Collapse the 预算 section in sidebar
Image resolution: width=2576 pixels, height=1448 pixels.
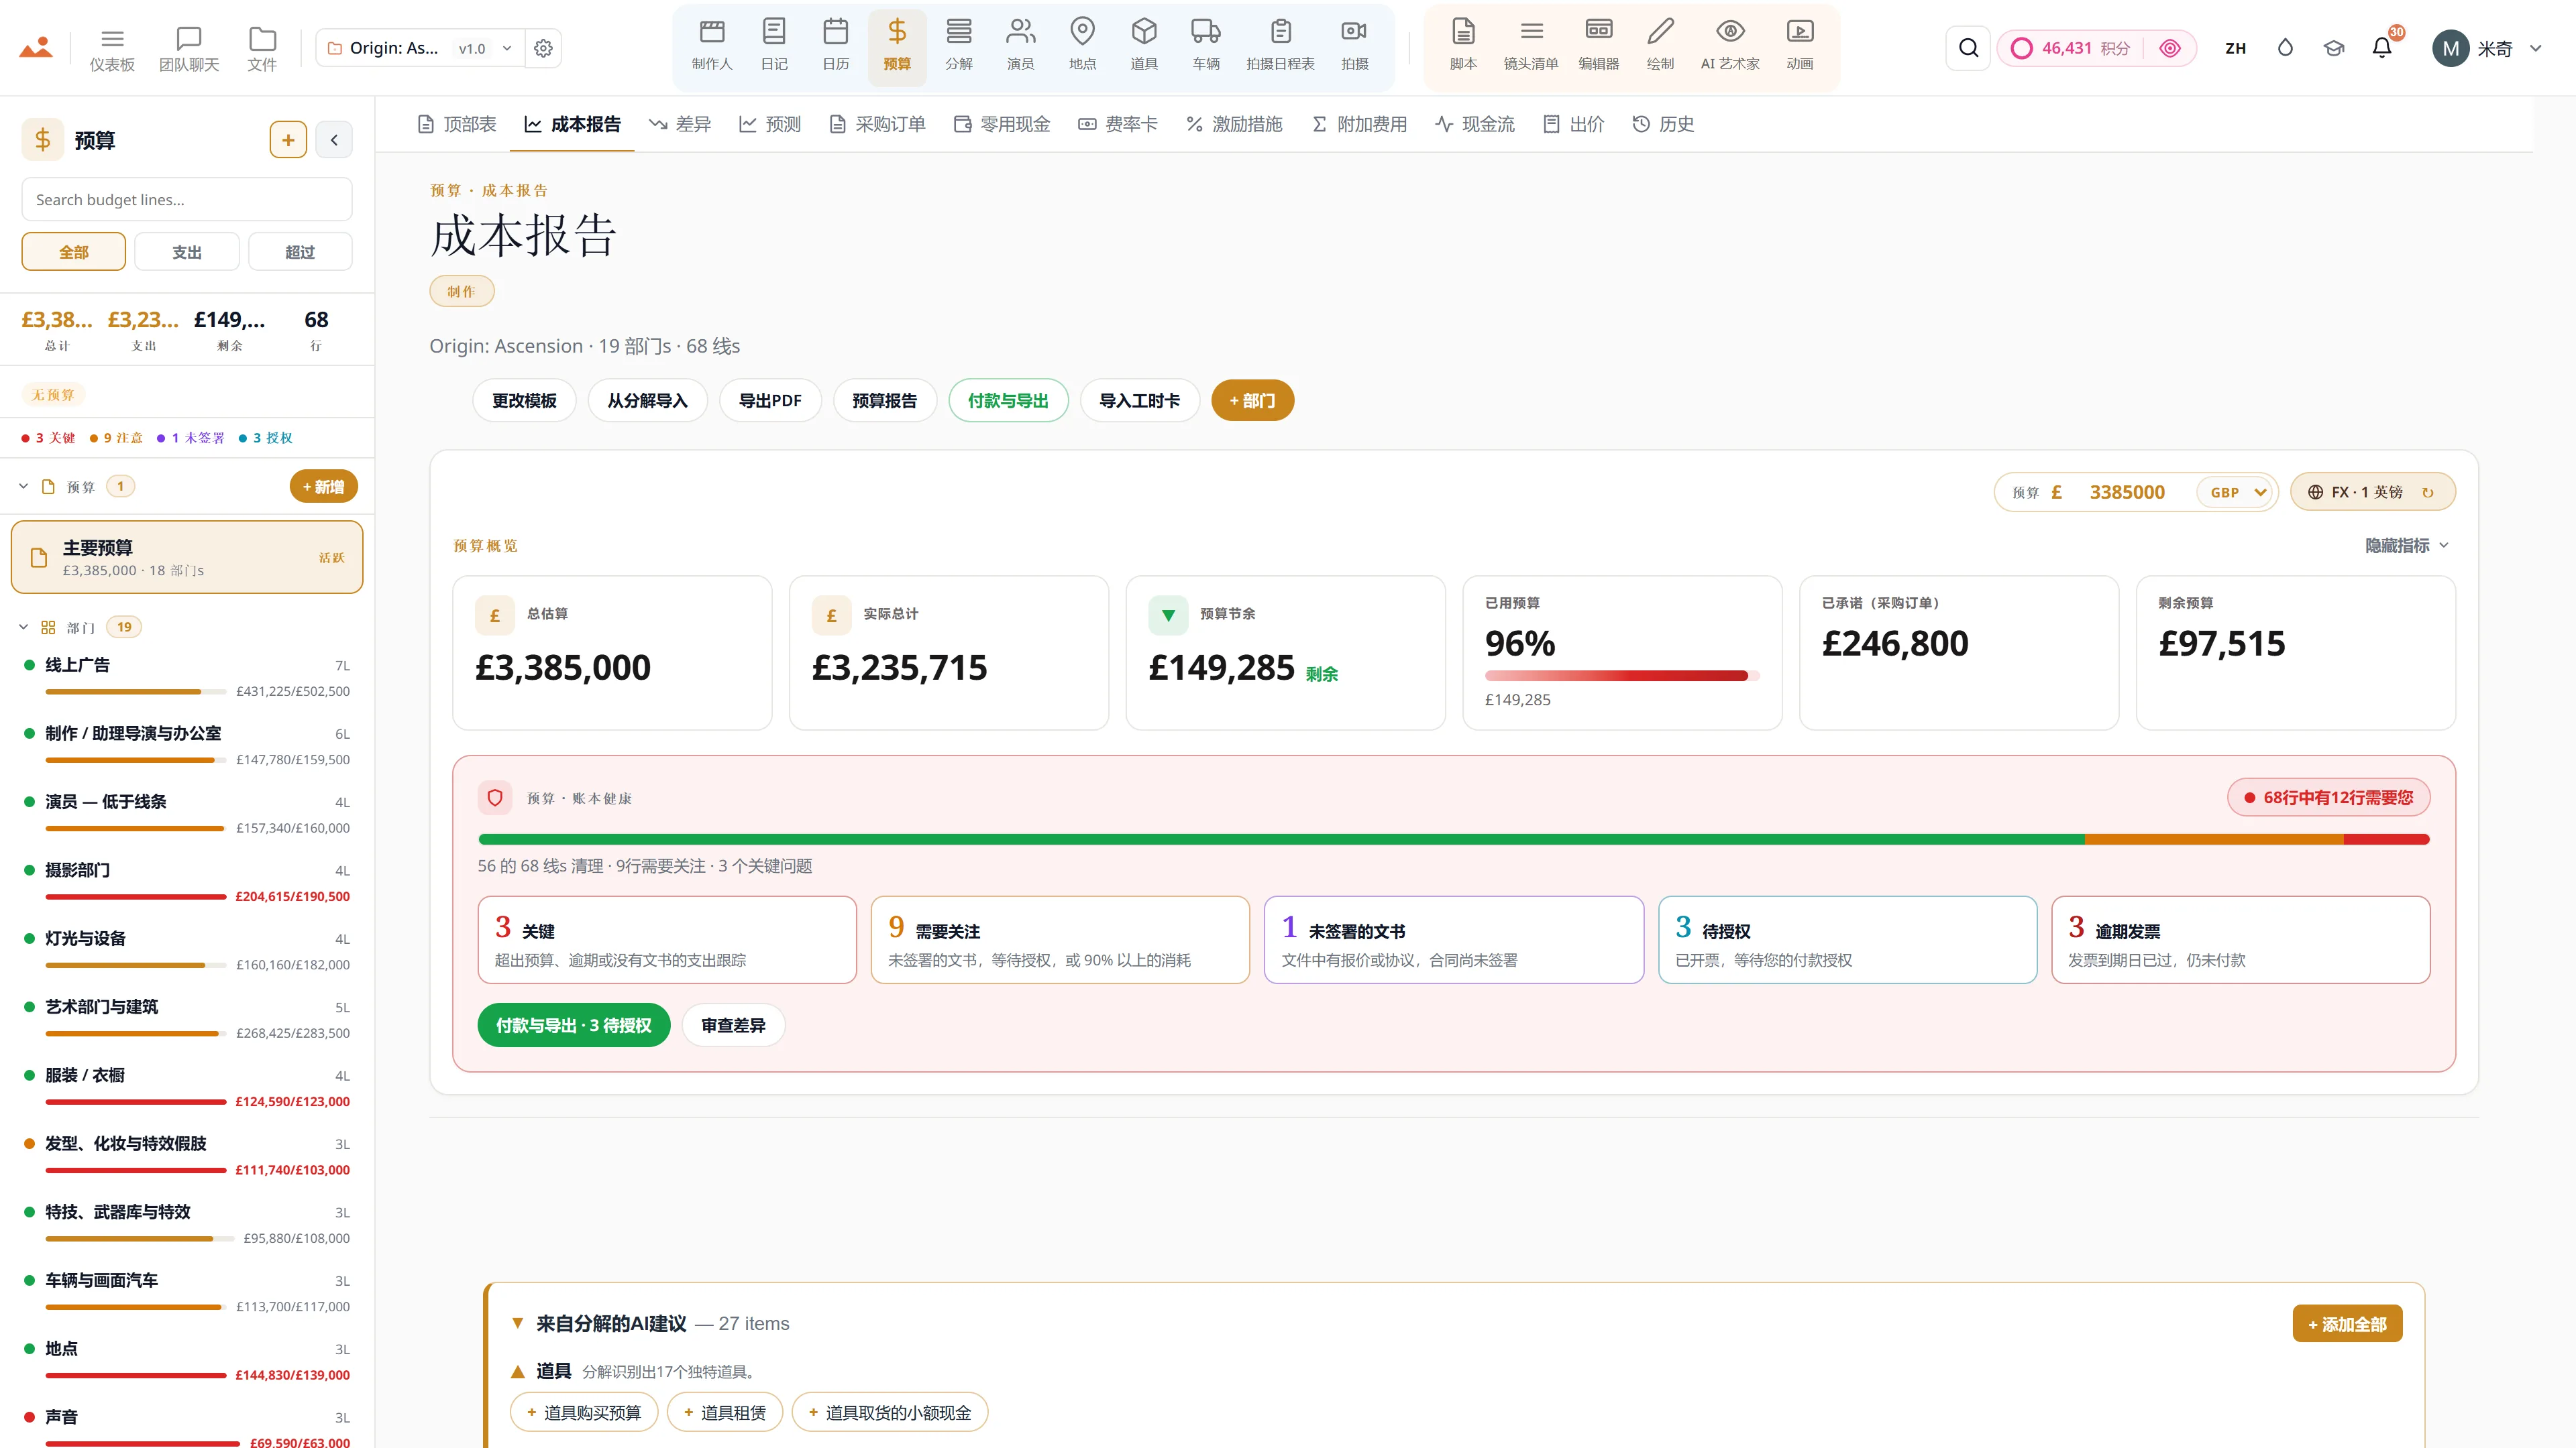click(x=23, y=487)
